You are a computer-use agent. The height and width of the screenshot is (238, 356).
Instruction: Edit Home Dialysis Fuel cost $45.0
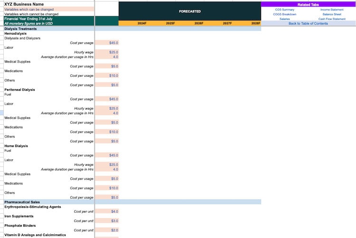tap(107, 155)
